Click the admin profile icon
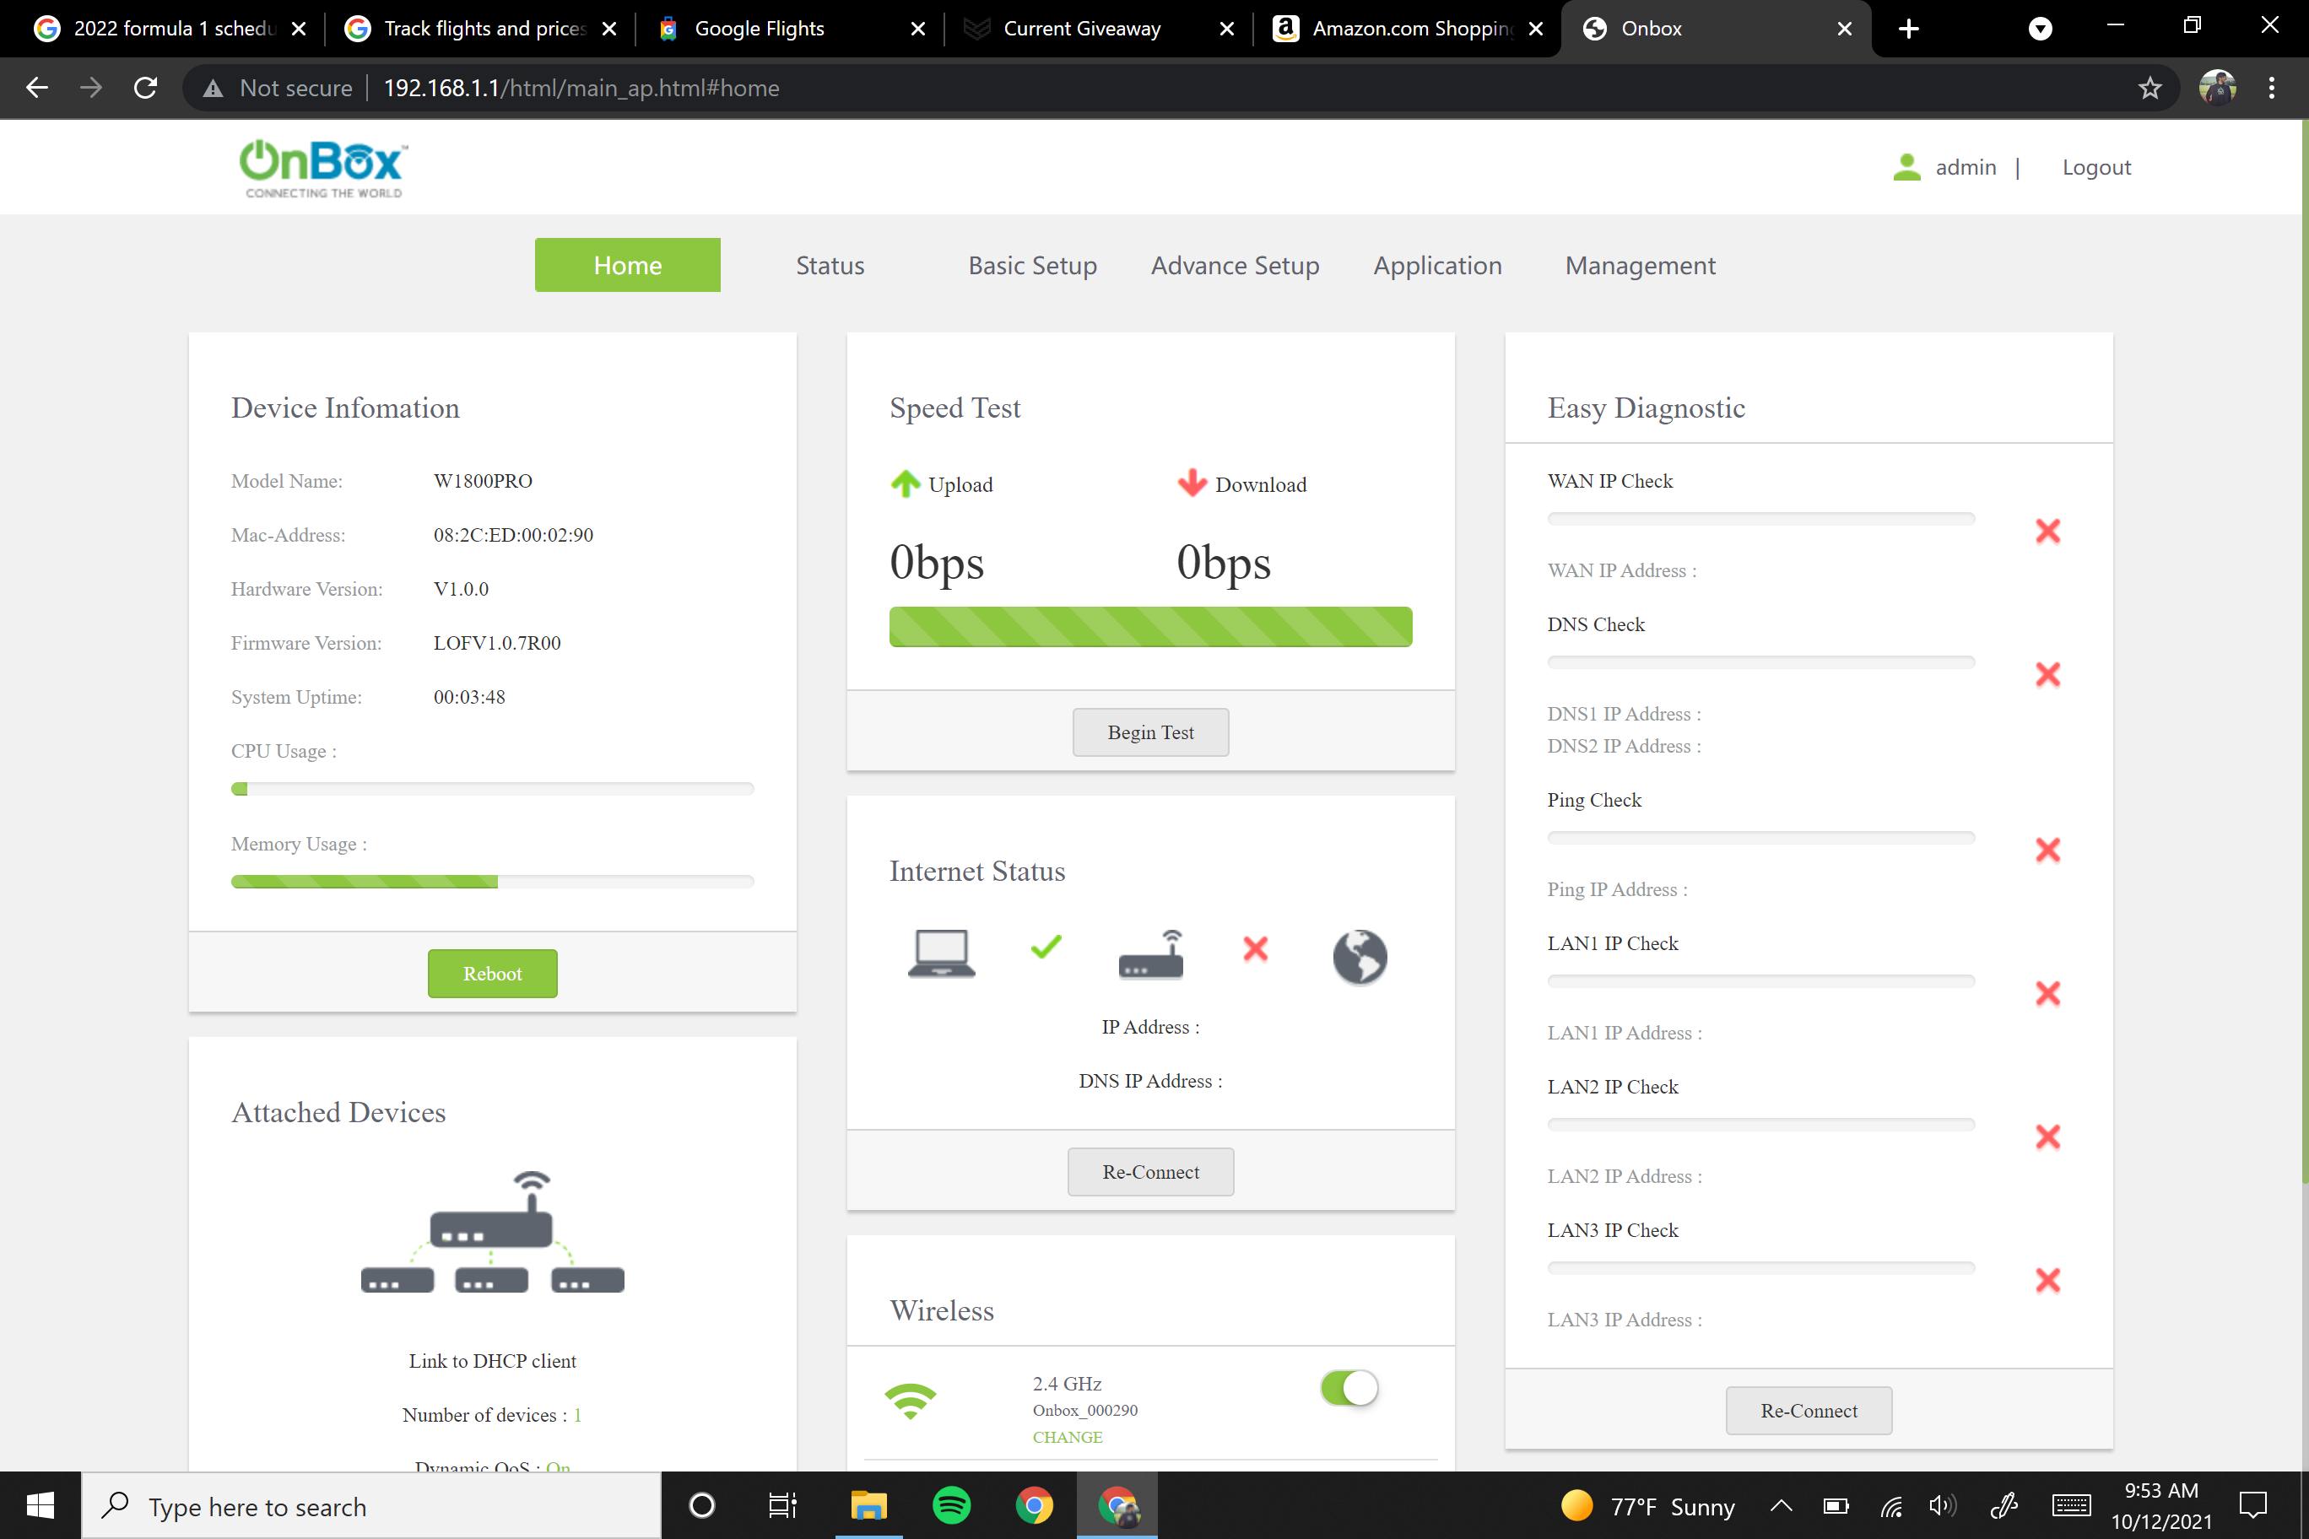The image size is (2309, 1539). tap(1906, 167)
